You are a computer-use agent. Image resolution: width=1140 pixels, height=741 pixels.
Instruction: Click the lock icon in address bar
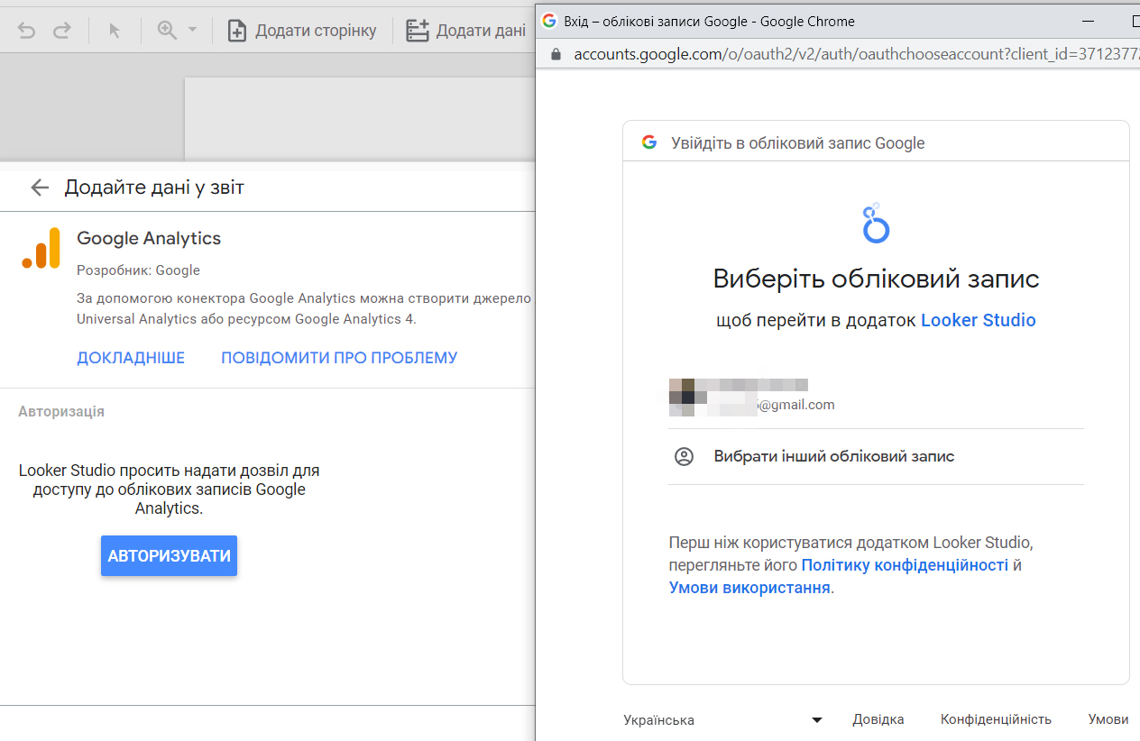point(556,54)
